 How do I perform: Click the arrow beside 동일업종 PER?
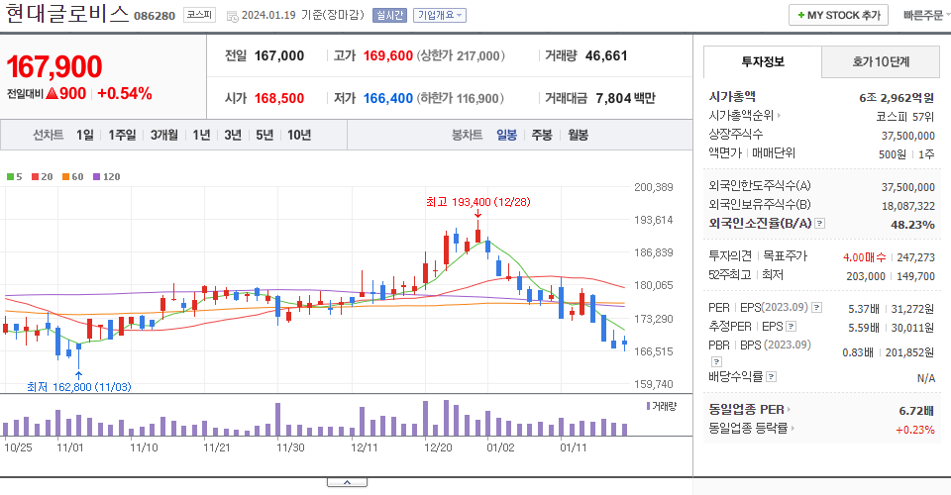tap(789, 410)
